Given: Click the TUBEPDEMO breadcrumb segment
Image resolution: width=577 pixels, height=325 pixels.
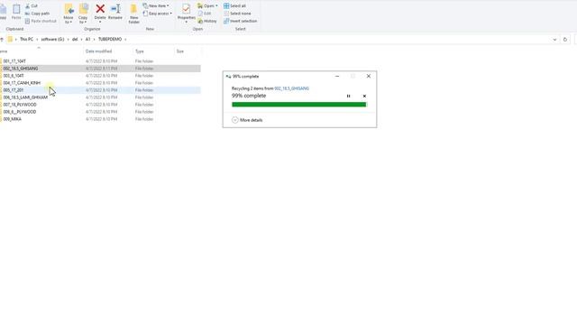Looking at the screenshot, I should pos(110,39).
